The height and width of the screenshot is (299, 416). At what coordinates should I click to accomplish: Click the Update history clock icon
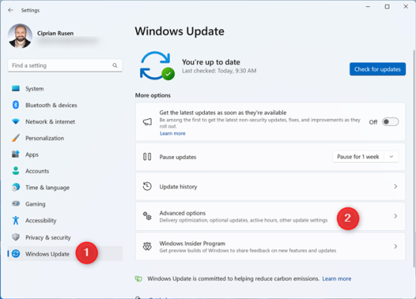pyautogui.click(x=147, y=186)
